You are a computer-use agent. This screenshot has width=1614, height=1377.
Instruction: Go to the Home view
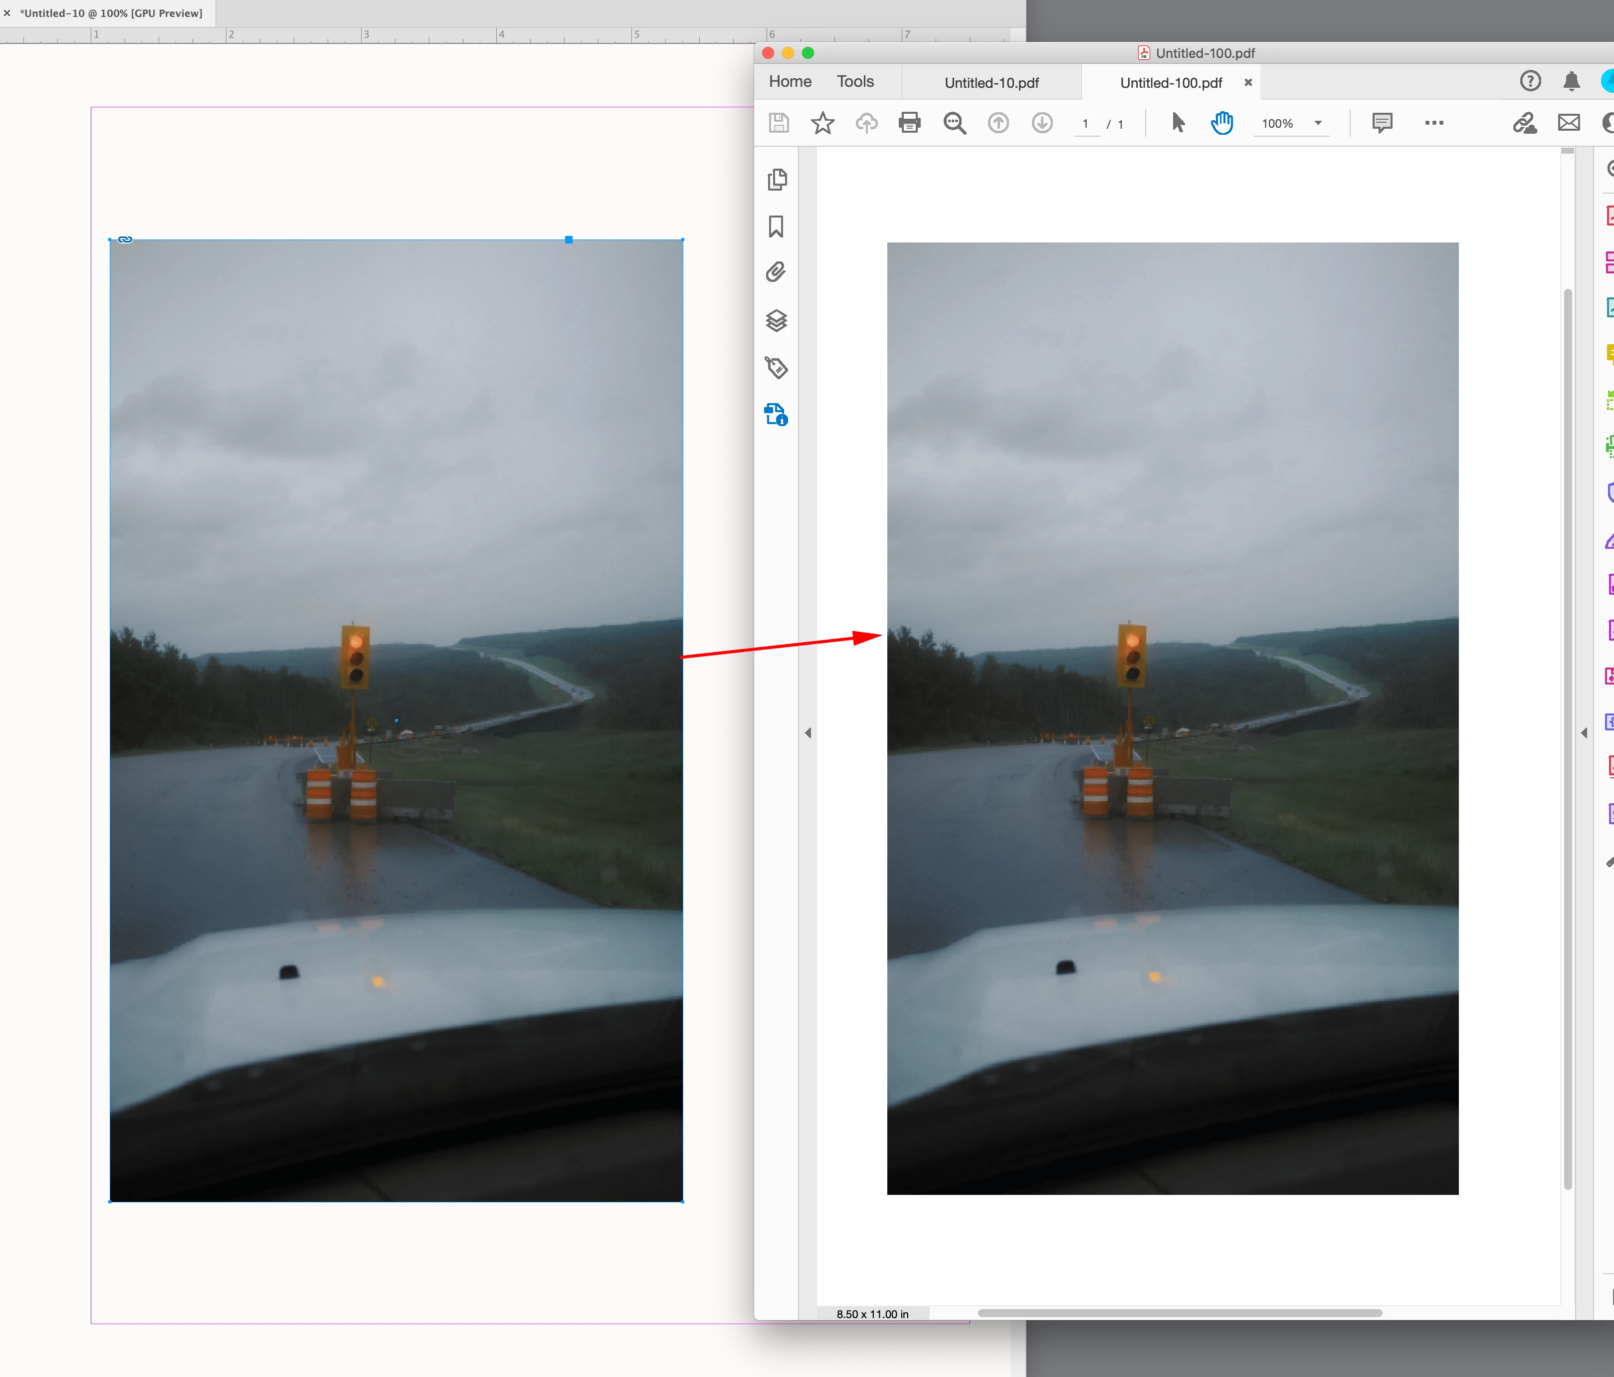790,82
